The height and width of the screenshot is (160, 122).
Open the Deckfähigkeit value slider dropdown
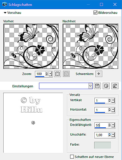113,125
